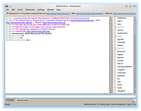The image size is (141, 111).
Task: Click the chat message input field
Action: coord(70,96)
